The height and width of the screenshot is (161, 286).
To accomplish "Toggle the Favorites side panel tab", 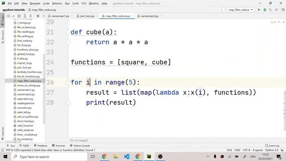I will [2, 133].
